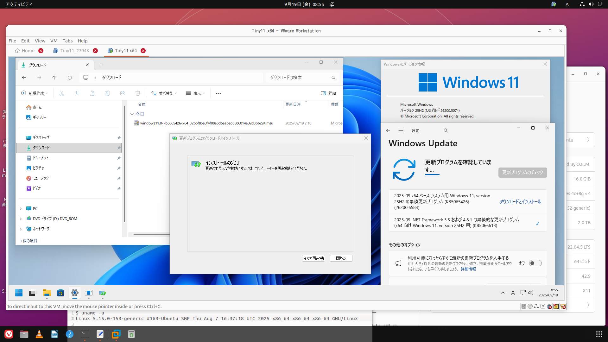Open the VM menu in VMware
This screenshot has height=342, width=608.
click(x=54, y=41)
